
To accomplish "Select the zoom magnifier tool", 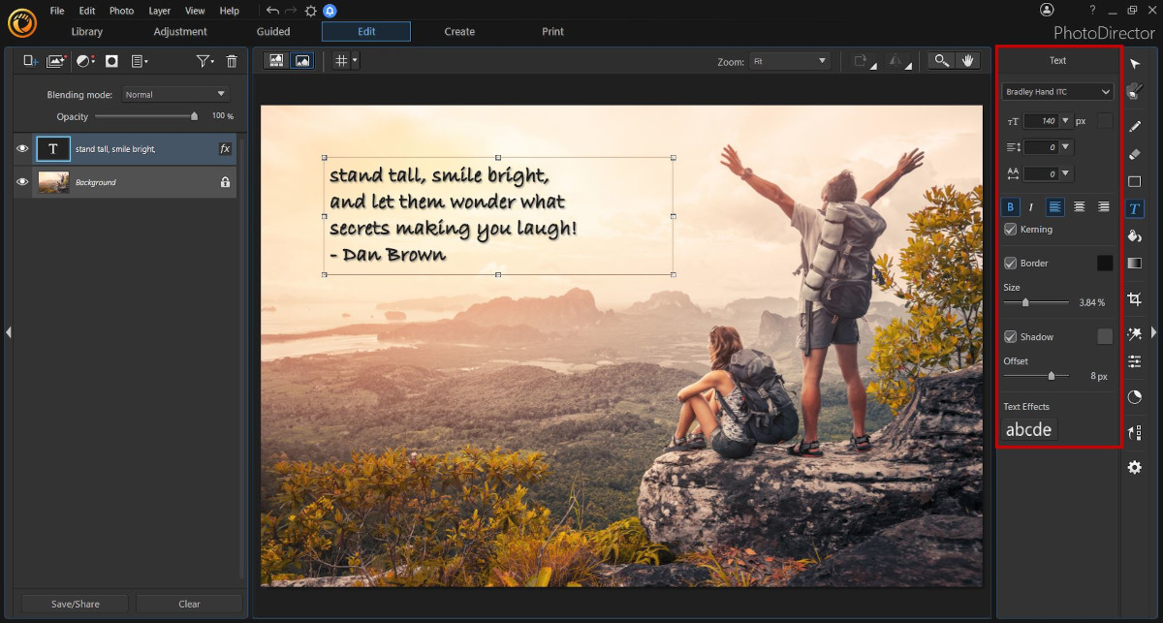I will 940,60.
